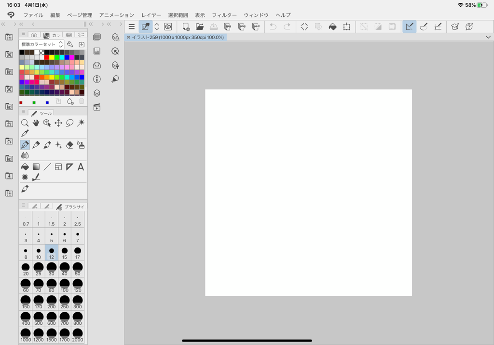Select the Airbrush sparkle tool
This screenshot has height=345, width=494.
pyautogui.click(x=58, y=145)
